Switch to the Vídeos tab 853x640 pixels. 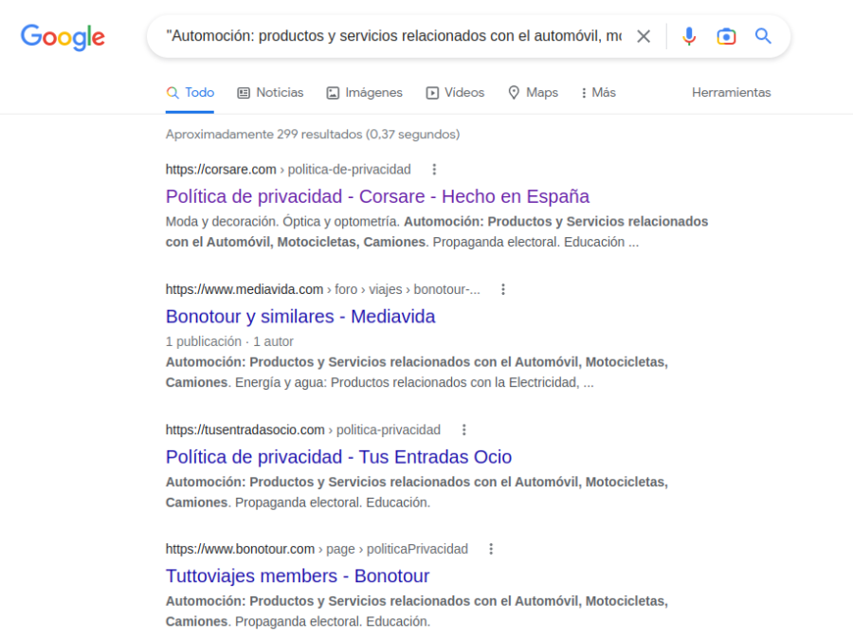455,93
